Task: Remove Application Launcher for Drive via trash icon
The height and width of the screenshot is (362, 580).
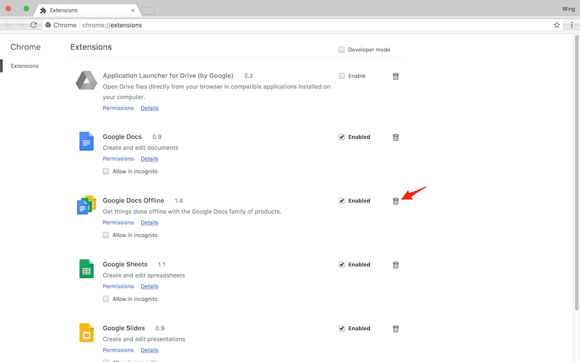Action: (x=395, y=76)
